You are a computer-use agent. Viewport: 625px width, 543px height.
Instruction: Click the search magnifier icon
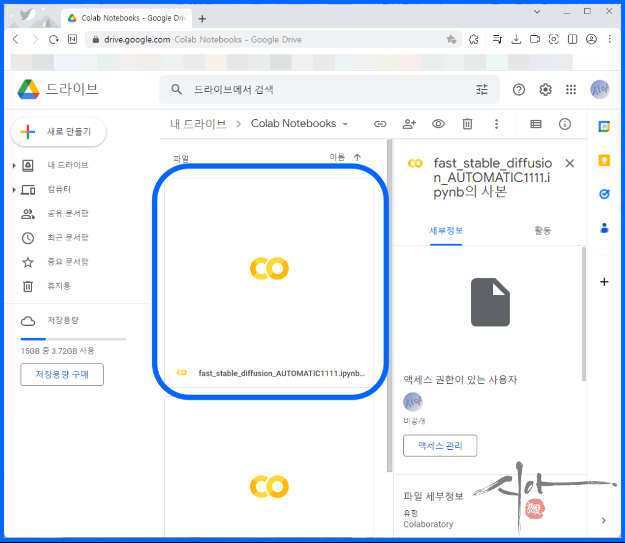[177, 89]
